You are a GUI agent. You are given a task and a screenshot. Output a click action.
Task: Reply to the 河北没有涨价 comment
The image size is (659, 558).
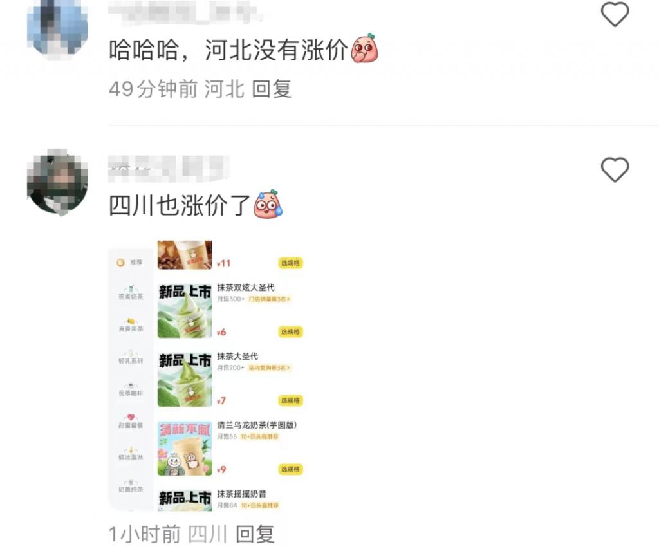272,89
